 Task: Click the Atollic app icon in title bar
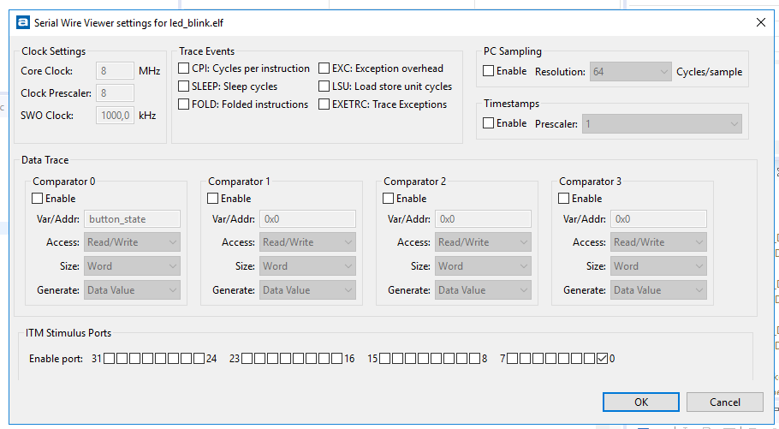click(x=23, y=23)
